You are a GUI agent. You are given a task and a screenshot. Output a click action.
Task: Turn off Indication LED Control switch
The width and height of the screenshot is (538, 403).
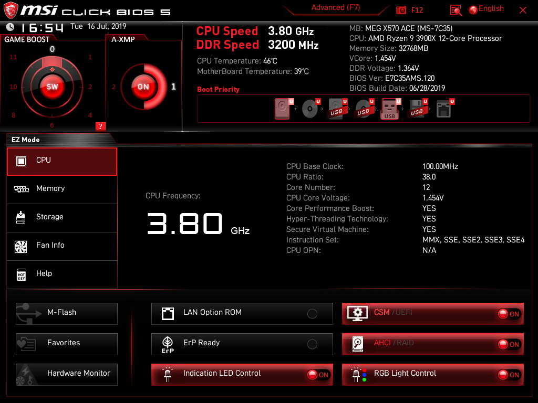point(318,375)
